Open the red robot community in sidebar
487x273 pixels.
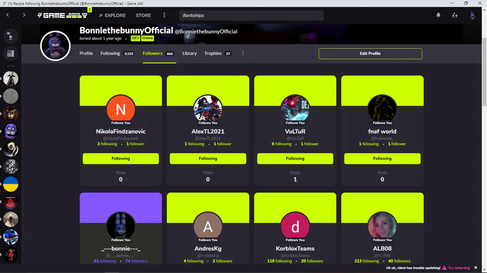[x=11, y=255]
